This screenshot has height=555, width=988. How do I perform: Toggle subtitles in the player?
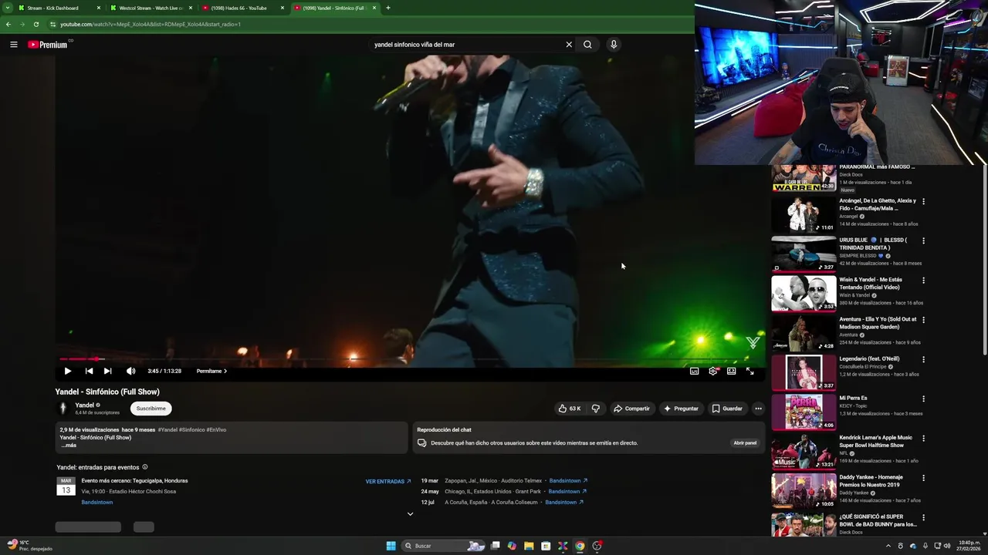point(694,371)
